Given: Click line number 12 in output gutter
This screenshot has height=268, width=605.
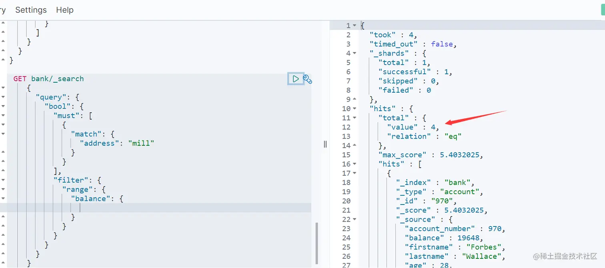Looking at the screenshot, I should click(x=346, y=127).
